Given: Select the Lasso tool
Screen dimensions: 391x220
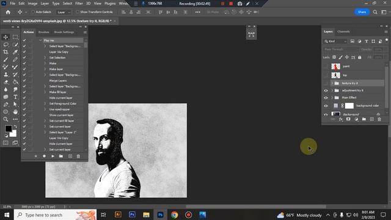Looking at the screenshot, I should coord(5,45).
